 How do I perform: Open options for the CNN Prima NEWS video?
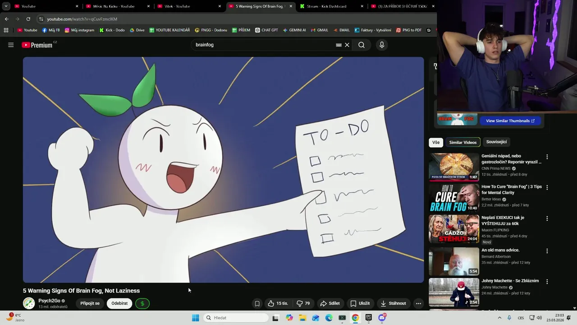point(547,157)
